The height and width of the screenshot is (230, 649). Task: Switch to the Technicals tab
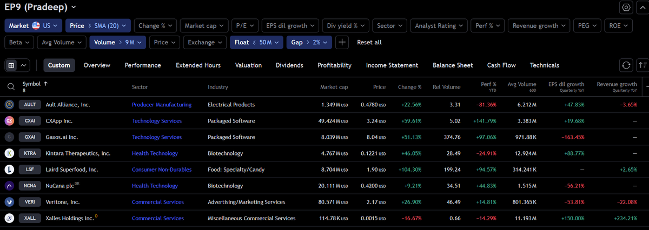(x=545, y=65)
